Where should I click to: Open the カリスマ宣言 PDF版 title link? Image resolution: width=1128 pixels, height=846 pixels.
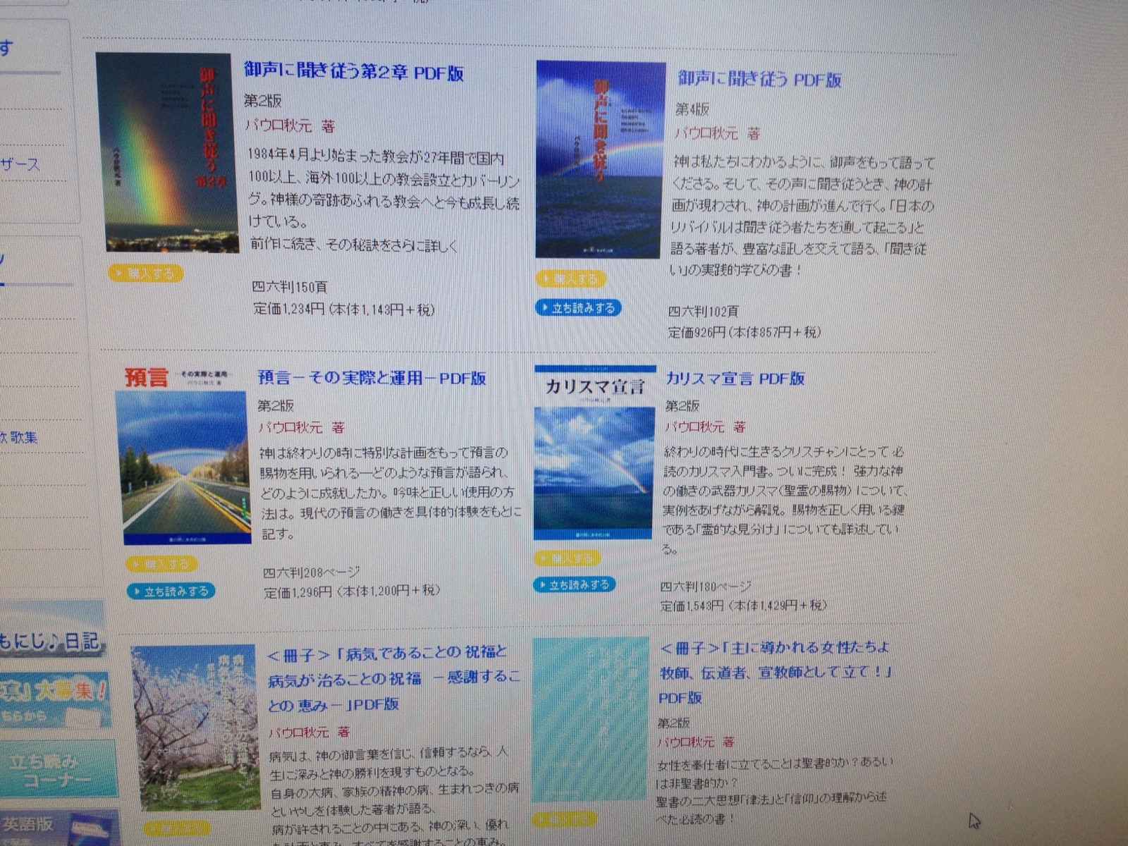point(735,379)
